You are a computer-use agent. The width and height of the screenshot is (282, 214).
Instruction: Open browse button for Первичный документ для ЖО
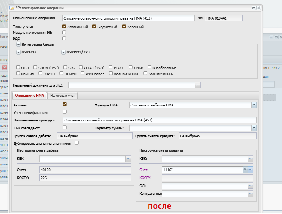[198, 85]
